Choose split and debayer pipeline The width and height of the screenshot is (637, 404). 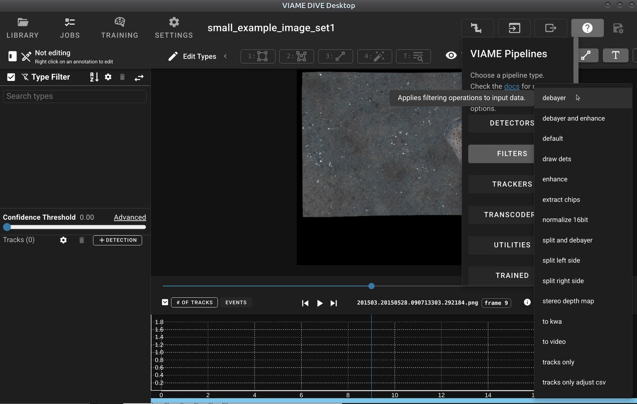[x=583, y=240]
